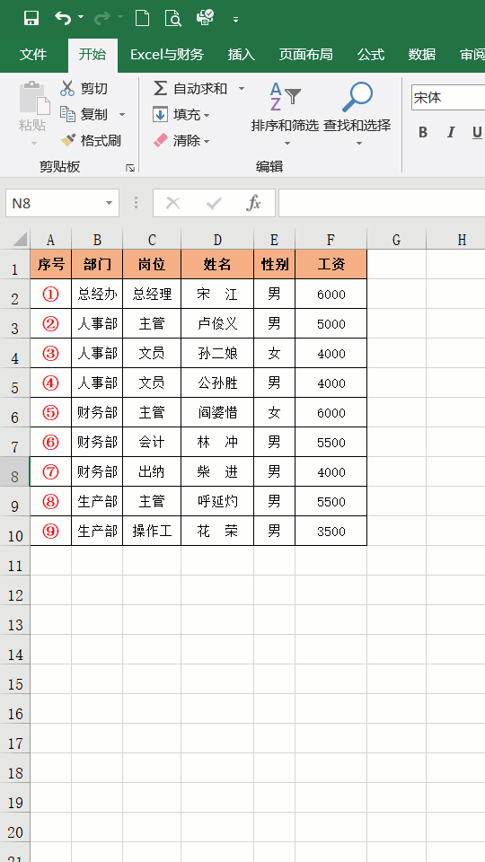Toggle Underline formatting button
Screen dimensions: 485x862
tap(477, 132)
